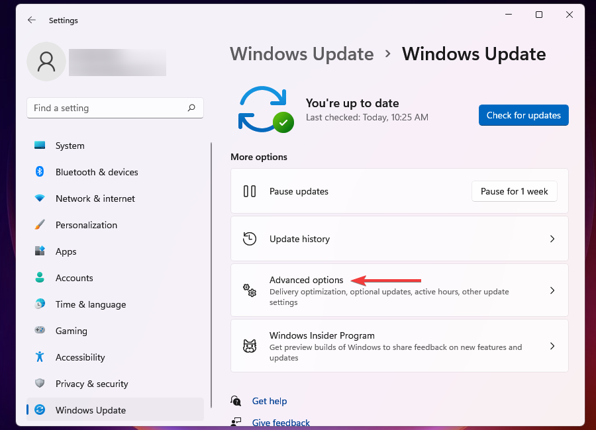
Task: Go to Bluetooth & devices
Action: (x=115, y=172)
